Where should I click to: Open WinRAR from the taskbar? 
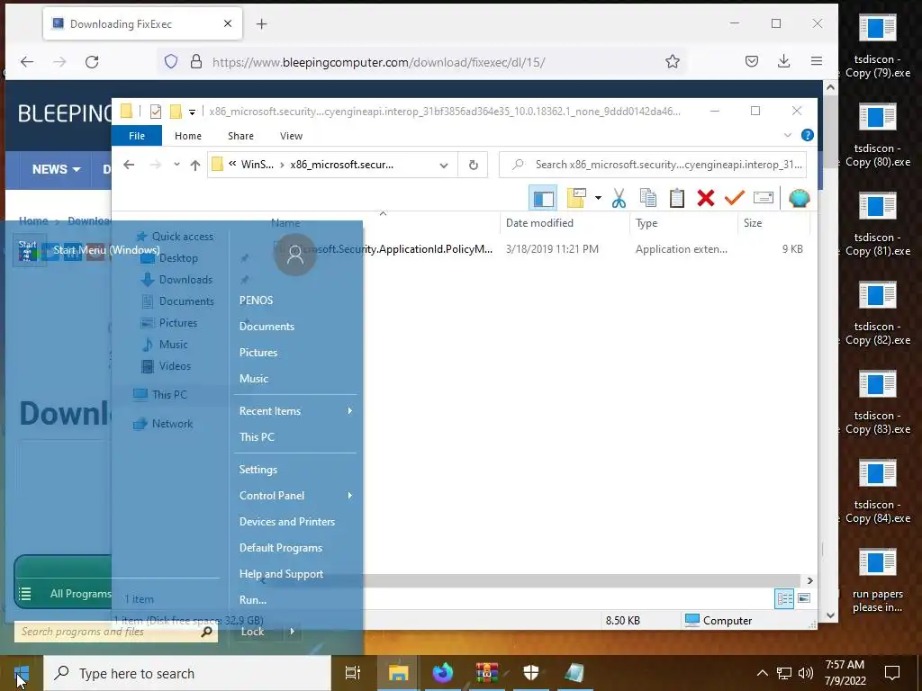tap(487, 673)
